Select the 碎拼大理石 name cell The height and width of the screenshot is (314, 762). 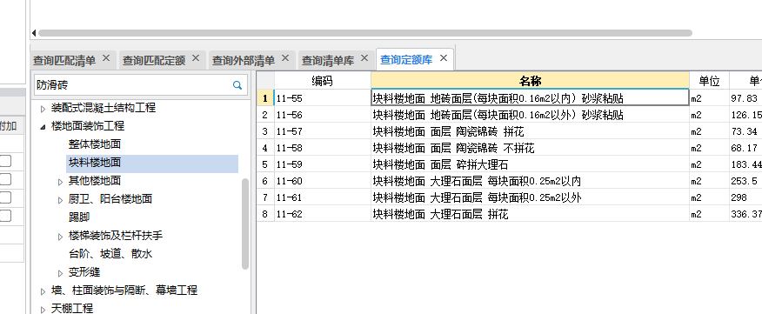[531, 164]
